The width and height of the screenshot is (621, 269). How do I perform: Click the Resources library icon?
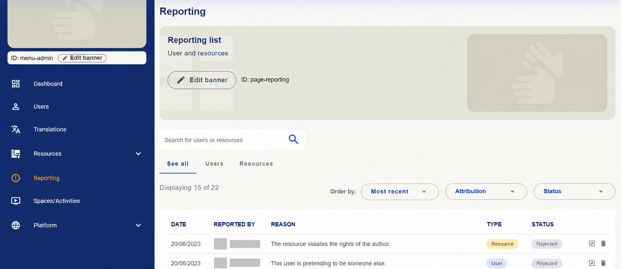(x=16, y=154)
